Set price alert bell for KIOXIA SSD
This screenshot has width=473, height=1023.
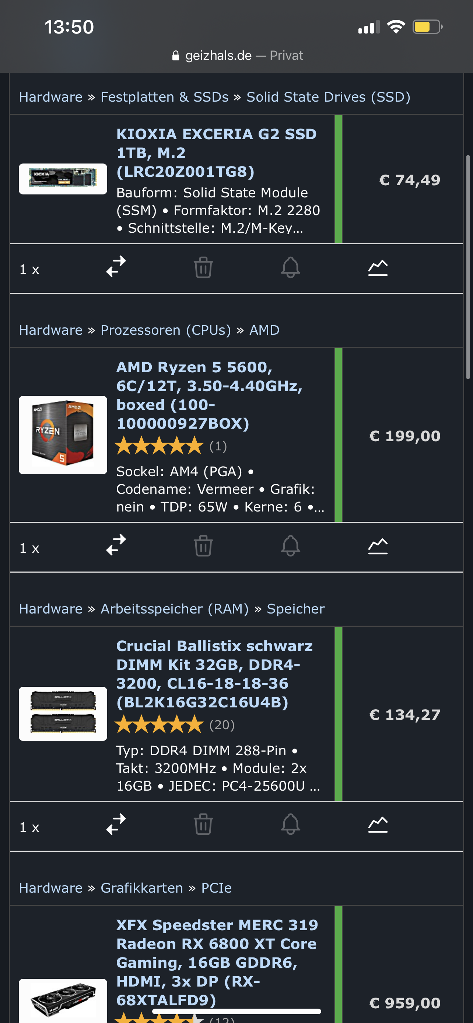[290, 267]
